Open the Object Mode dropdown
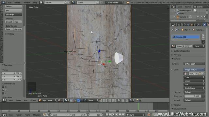The image size is (209, 117). (x=47, y=100)
